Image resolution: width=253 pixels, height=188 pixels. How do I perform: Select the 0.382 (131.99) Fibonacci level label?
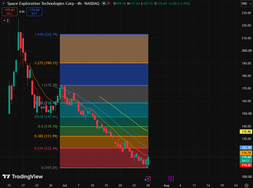[x=46, y=136]
